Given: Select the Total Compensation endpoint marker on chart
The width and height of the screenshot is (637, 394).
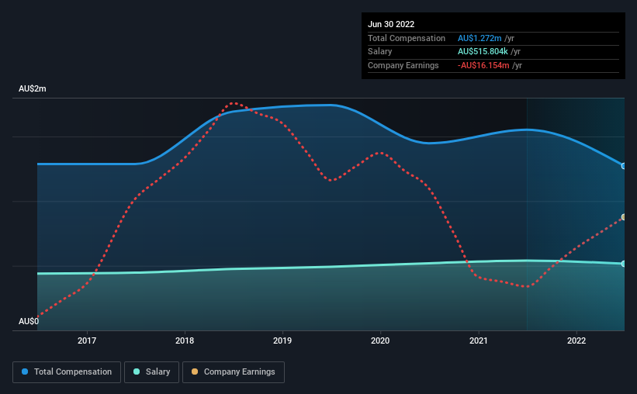Looking at the screenshot, I should pyautogui.click(x=623, y=166).
